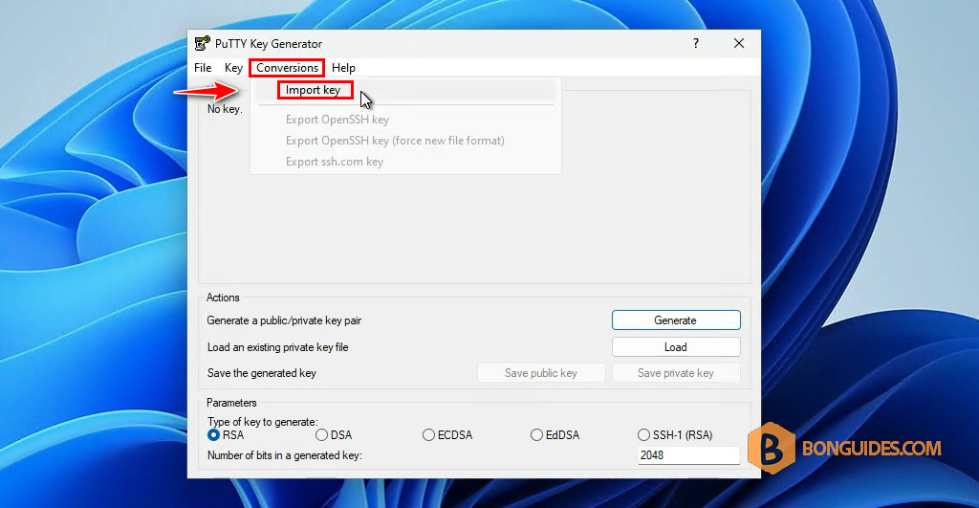Viewport: 979px width, 508px height.
Task: Click 'Load an existing private key file' label
Action: point(278,347)
